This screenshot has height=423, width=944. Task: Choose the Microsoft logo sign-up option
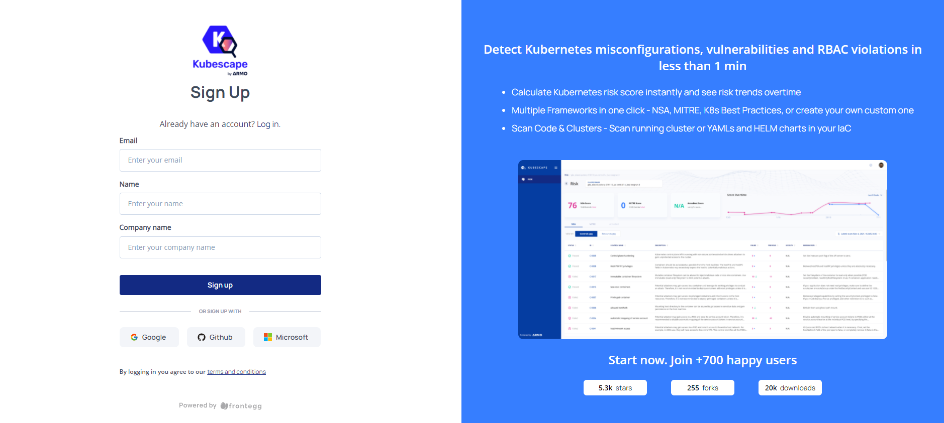(287, 337)
